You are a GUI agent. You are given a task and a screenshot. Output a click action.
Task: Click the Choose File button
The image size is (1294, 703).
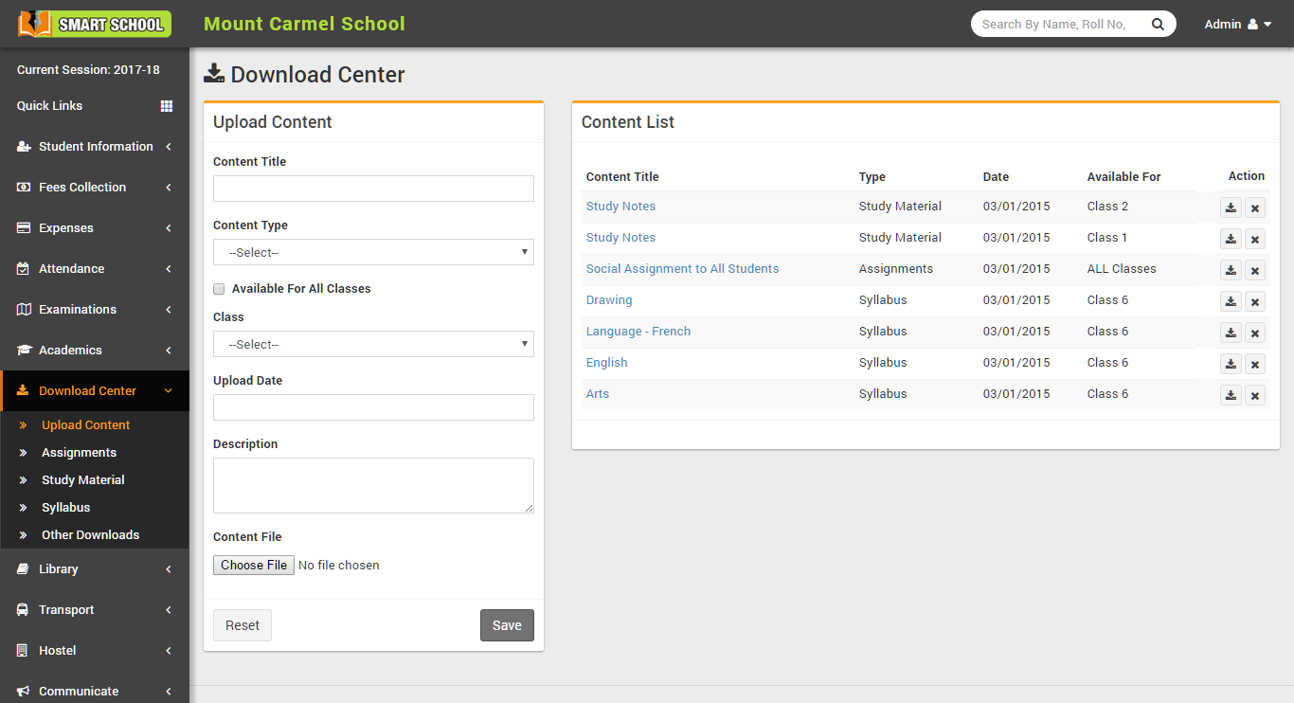point(254,565)
